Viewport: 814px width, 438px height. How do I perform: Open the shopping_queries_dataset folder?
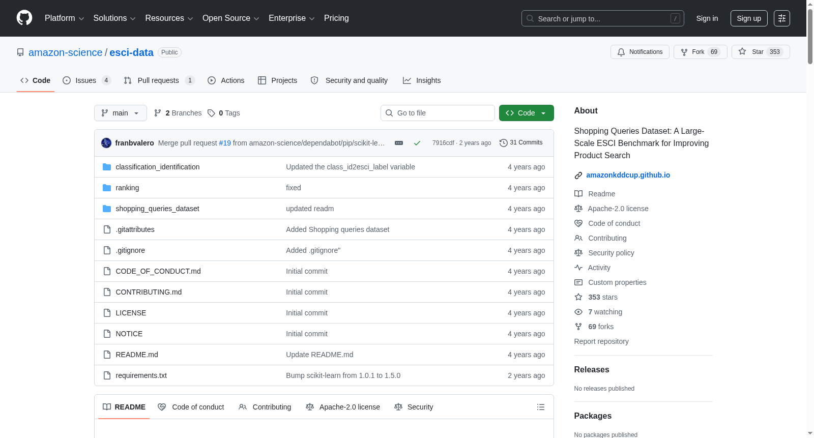pyautogui.click(x=157, y=209)
